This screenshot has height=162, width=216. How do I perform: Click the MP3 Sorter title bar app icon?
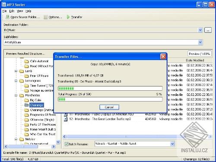(x=4, y=5)
